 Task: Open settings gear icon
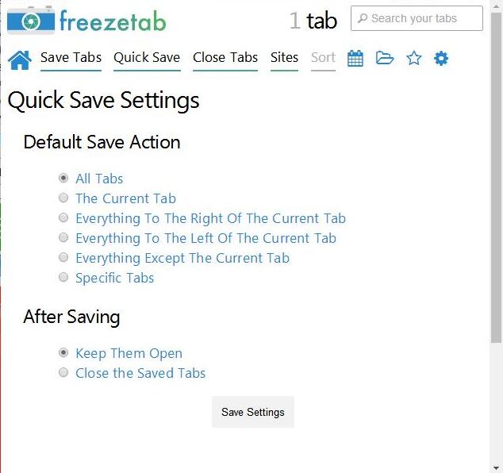point(442,58)
